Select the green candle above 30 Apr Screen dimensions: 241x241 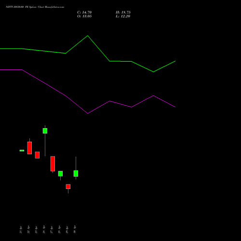76,174
